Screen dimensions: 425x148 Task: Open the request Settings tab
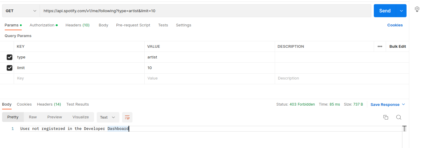[x=184, y=25]
